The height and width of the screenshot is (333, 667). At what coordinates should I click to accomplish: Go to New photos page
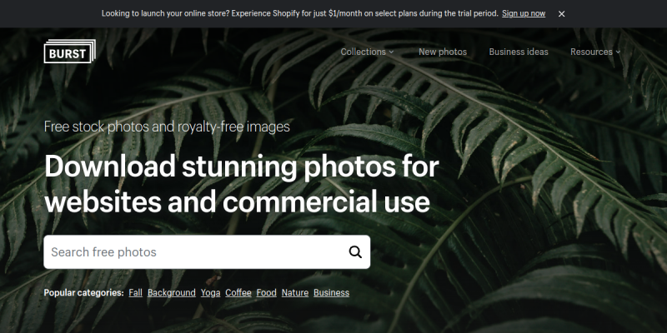(443, 52)
